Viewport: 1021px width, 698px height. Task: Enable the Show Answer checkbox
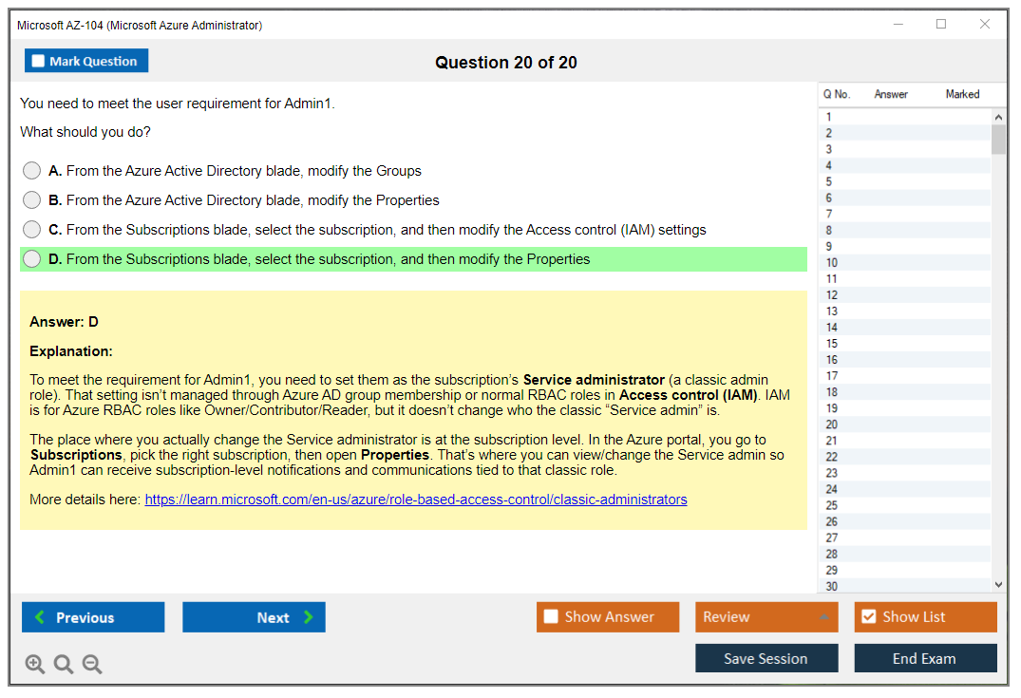(x=551, y=616)
